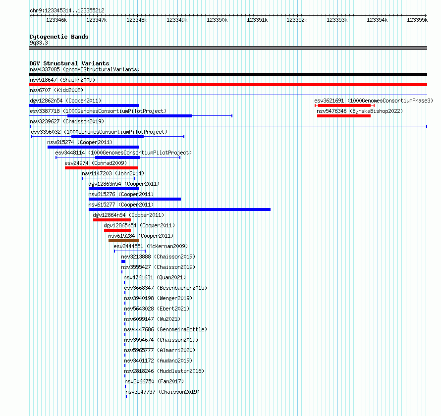Click the black nsv4337085 gnomAD variant bar
441x416 pixels.
(228, 74)
